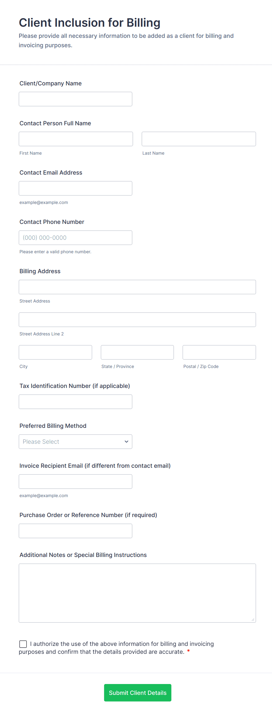Check the billing authorization checkbox
Image resolution: width=272 pixels, height=716 pixels.
(23, 644)
